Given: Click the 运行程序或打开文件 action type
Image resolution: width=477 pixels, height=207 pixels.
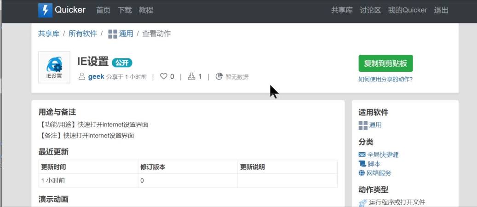Looking at the screenshot, I should tap(397, 202).
